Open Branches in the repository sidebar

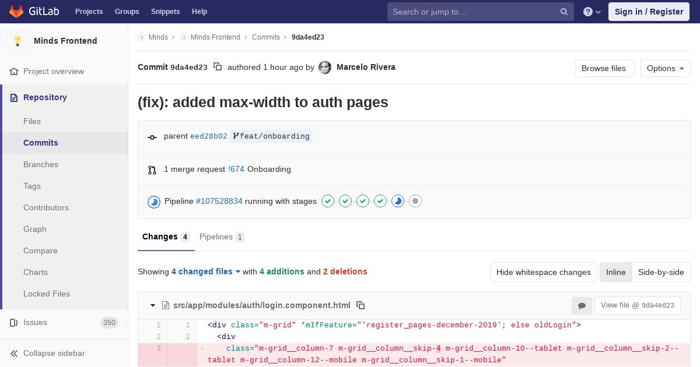(41, 164)
